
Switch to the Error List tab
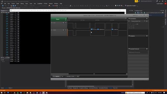click(x=115, y=88)
